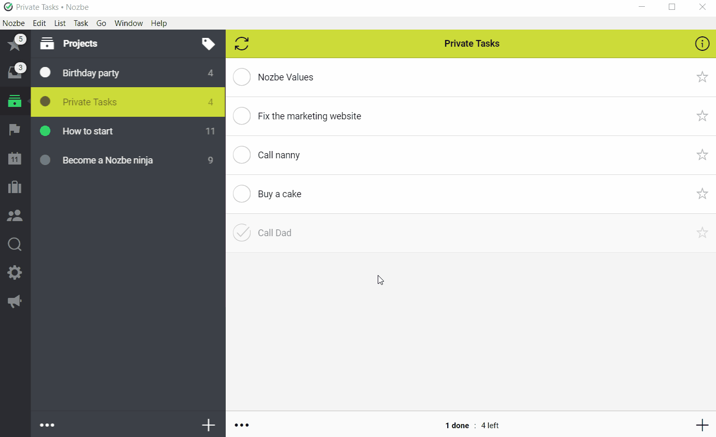Screen dimensions: 716x437
Task: Click gray color dot of Become a Nozbe ninja
Action: click(x=45, y=160)
